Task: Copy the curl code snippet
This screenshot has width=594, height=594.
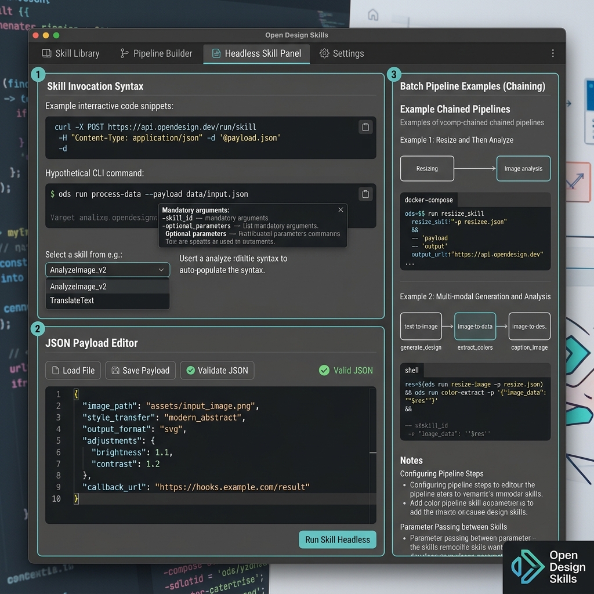Action: [365, 127]
